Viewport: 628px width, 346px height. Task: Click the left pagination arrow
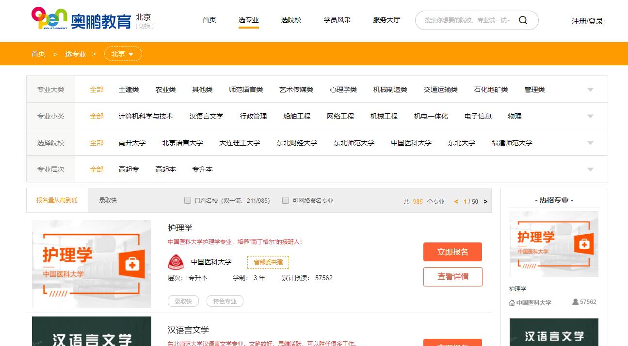click(x=455, y=201)
